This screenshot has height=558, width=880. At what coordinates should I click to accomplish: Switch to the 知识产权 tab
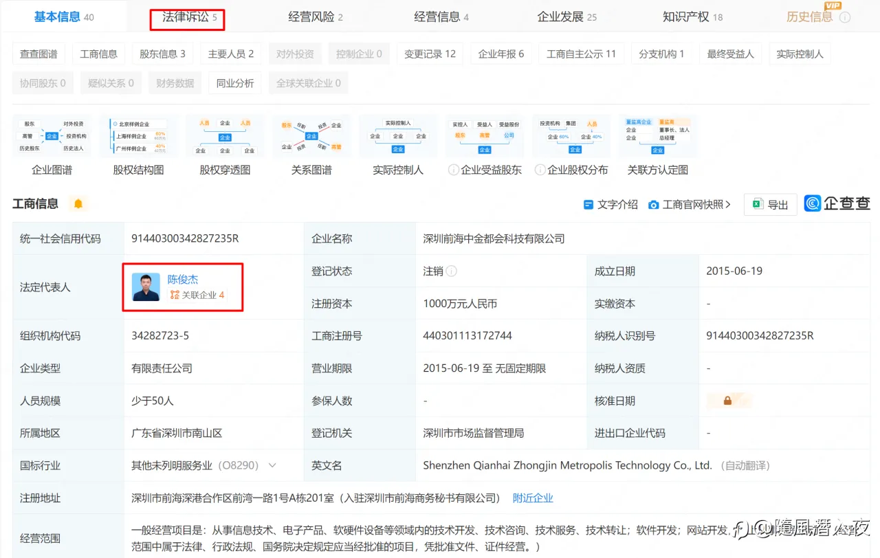692,16
